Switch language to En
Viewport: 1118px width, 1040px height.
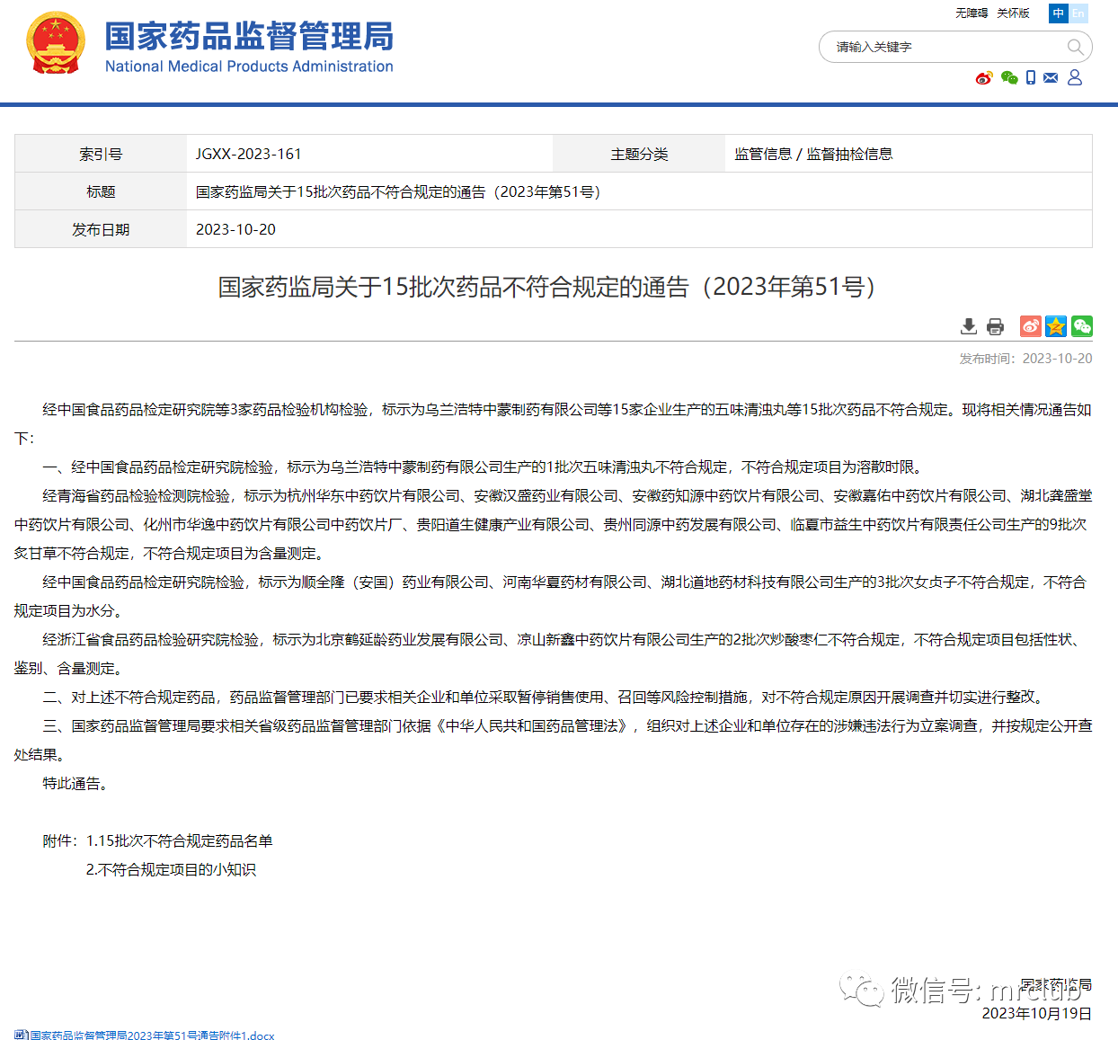[1078, 13]
